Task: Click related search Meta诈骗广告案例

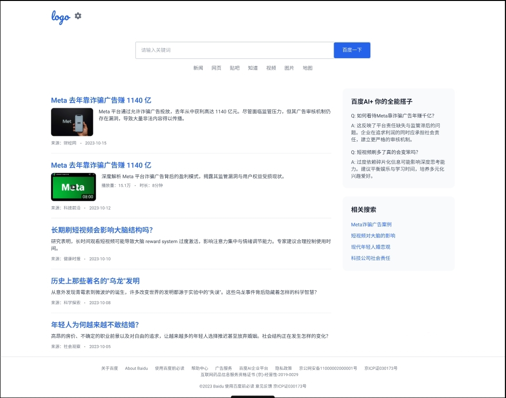Action: [371, 225]
